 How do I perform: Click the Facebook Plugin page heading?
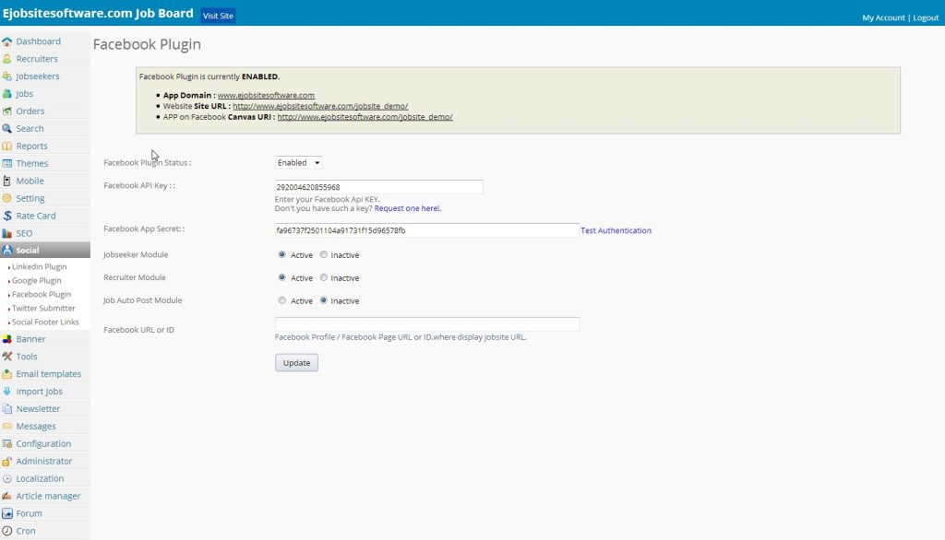click(147, 44)
